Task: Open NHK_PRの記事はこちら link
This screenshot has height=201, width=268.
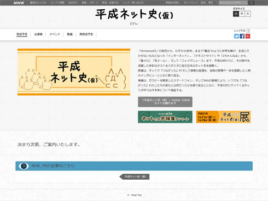Action: pos(53,166)
